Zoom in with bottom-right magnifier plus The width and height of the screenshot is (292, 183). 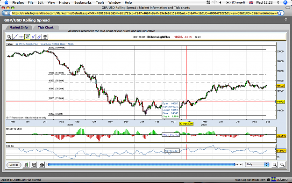click(282, 165)
